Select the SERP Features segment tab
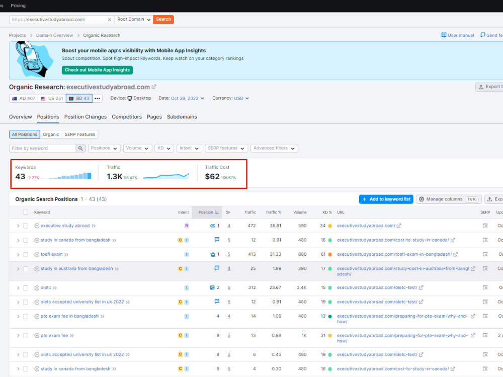The width and height of the screenshot is (503, 377). (80, 134)
